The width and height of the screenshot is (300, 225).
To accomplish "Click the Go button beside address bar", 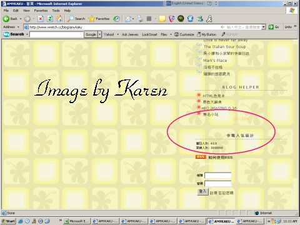I will pyautogui.click(x=274, y=27).
